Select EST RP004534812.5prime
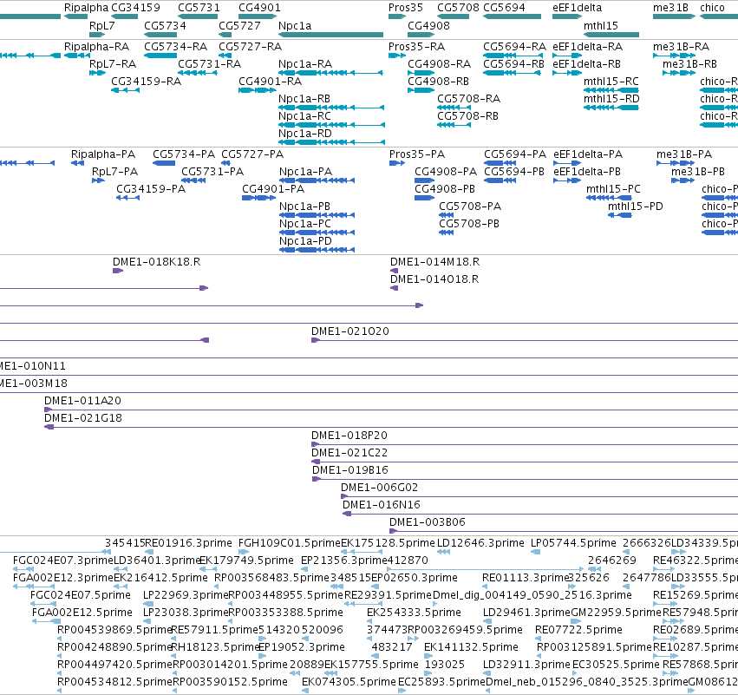Screen dimensions: 738x695 click(114, 682)
